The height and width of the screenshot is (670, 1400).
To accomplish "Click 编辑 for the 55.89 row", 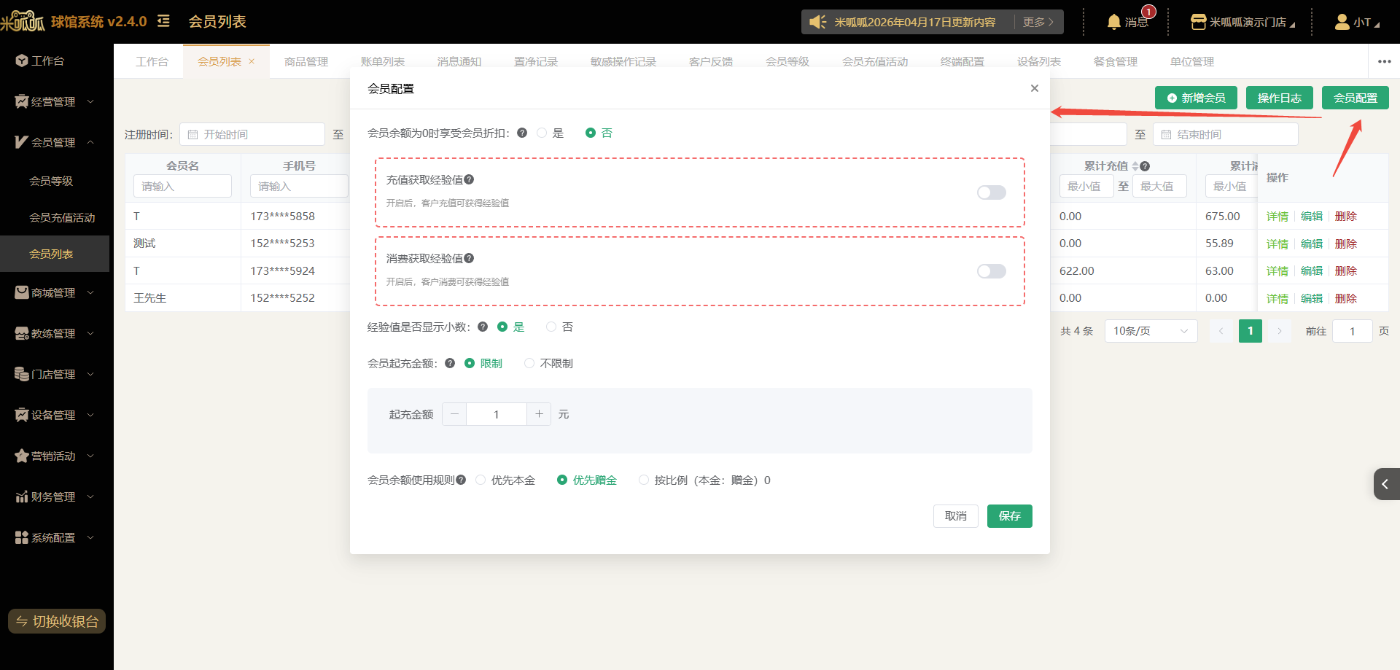I will coord(1312,244).
